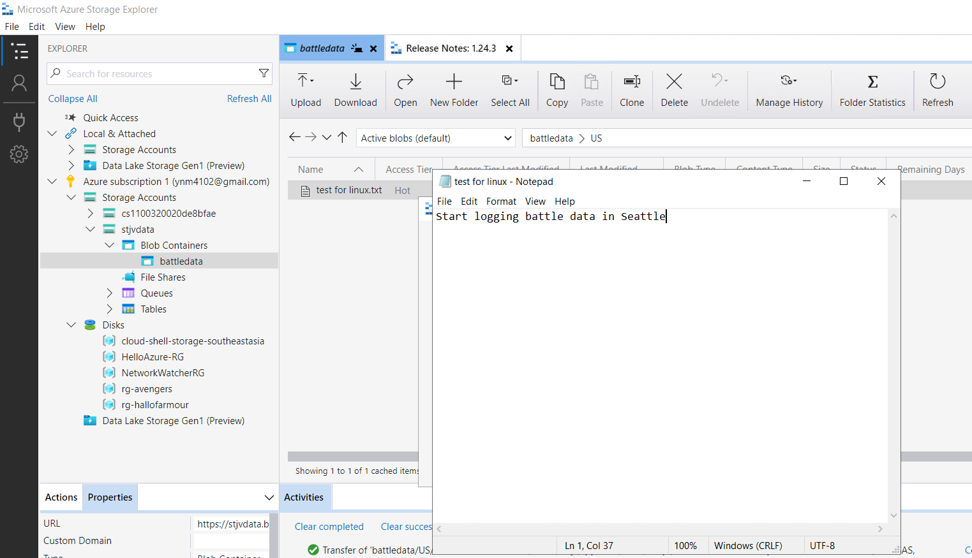Select the rg-hallofarmour tree item
The width and height of the screenshot is (972, 558).
(155, 405)
